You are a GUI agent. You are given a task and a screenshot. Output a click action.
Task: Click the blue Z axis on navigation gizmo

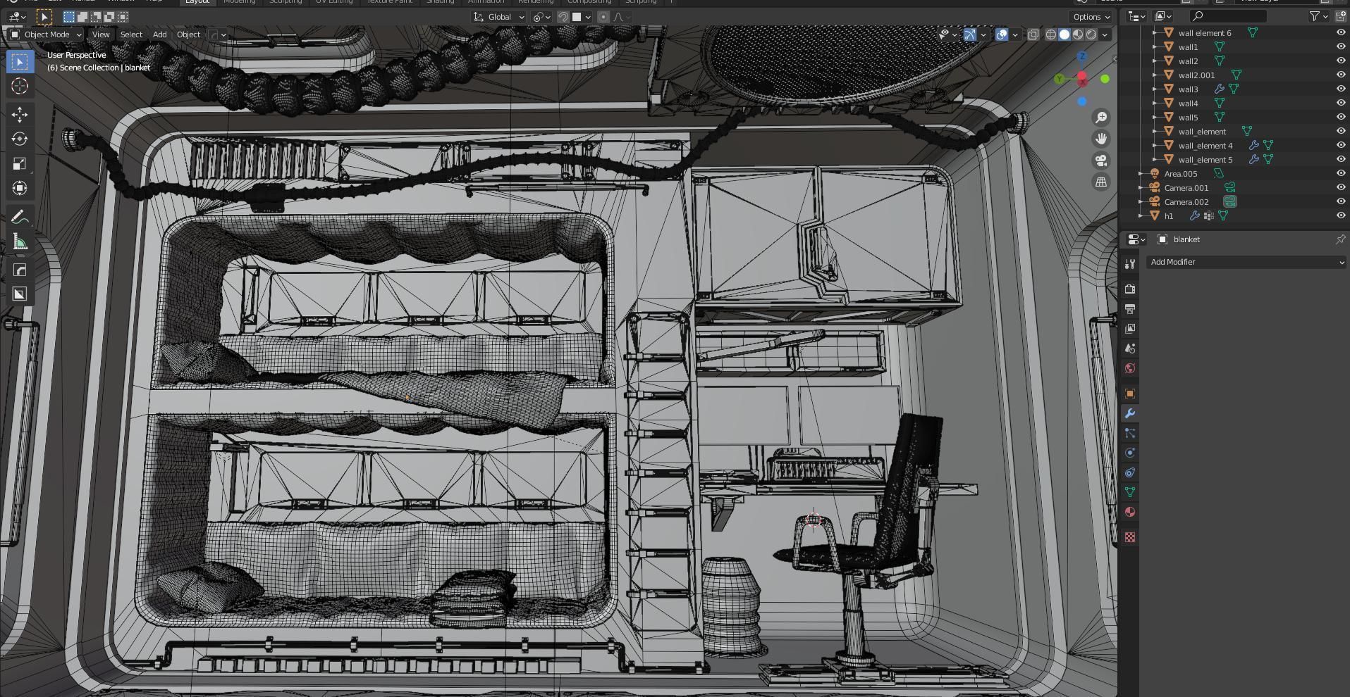point(1082,56)
